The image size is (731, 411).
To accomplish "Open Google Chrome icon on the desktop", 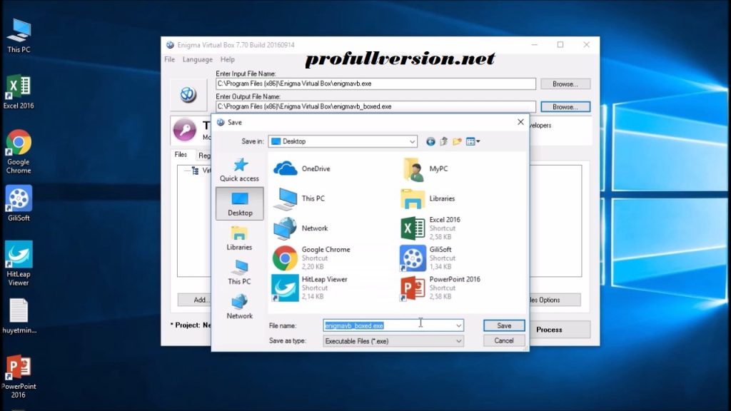I will coord(19,151).
